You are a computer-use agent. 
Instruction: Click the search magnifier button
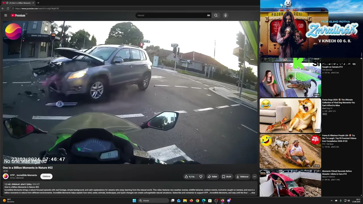pyautogui.click(x=216, y=15)
